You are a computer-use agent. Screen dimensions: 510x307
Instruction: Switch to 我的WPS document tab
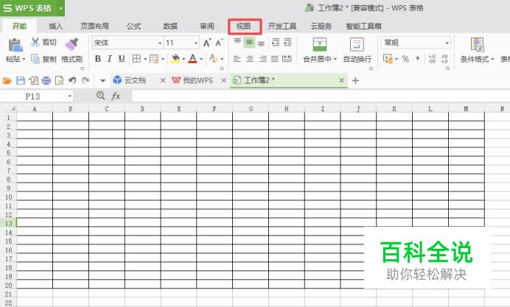[x=197, y=80]
